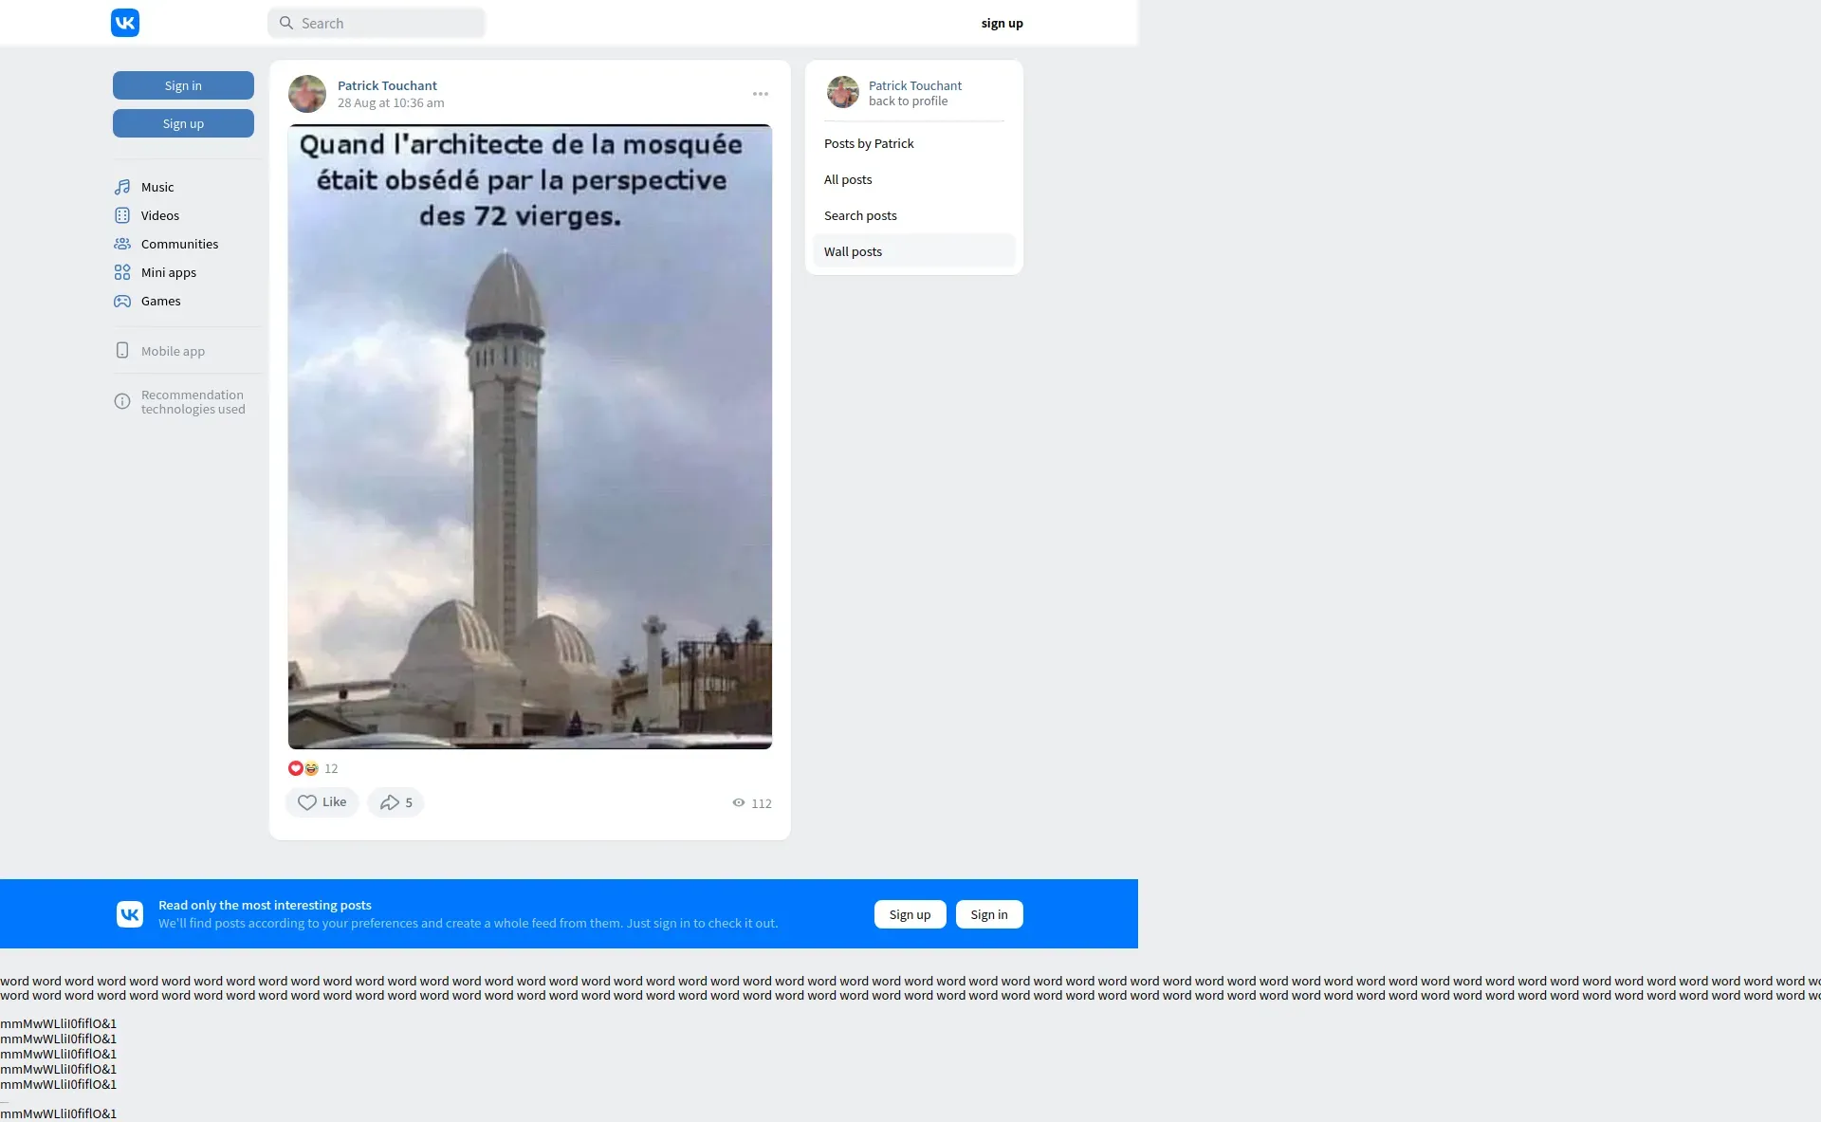Open reactions list showing 12
The height and width of the screenshot is (1122, 1821).
coord(313,768)
